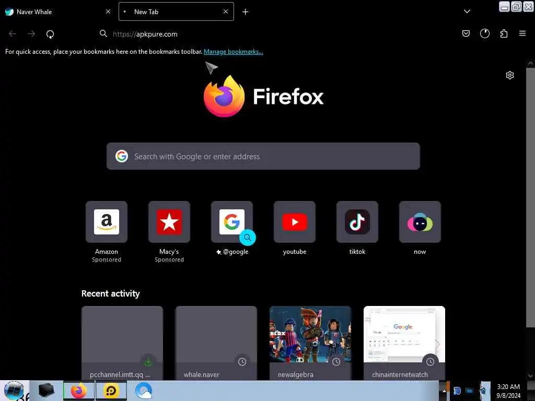Click the search icon in the address bar
Viewport: 535px width, 401px height.
click(103, 33)
